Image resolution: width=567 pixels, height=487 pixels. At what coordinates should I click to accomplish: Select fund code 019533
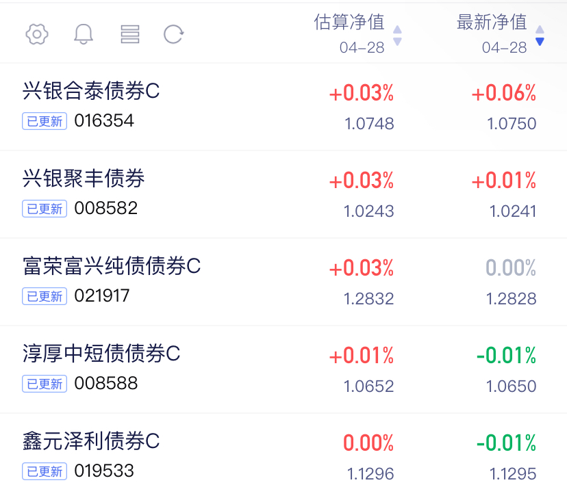(104, 471)
